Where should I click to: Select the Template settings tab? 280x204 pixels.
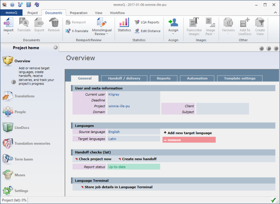(x=239, y=78)
